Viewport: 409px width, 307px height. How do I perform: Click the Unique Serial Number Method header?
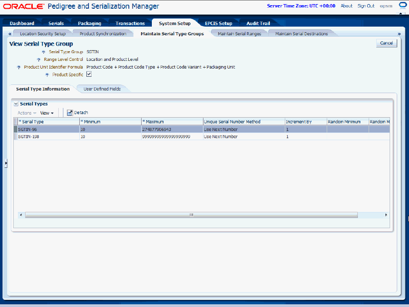coord(244,122)
